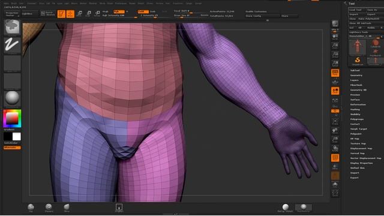The width and height of the screenshot is (384, 216).
Task: Open the Alpha menu
Action: tap(7, 4)
